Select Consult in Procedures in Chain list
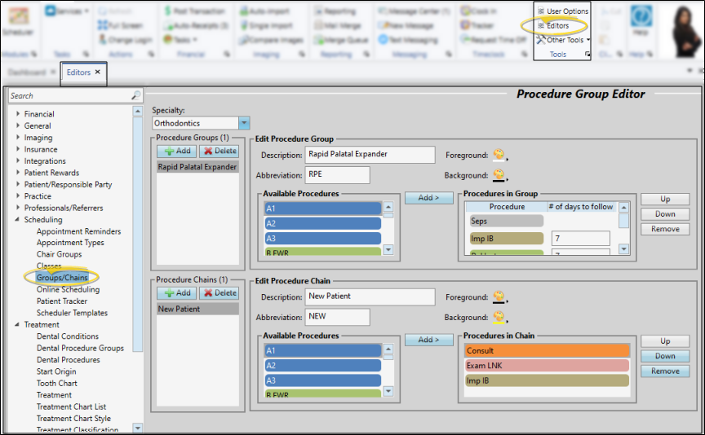Image resolution: width=705 pixels, height=435 pixels. [546, 351]
